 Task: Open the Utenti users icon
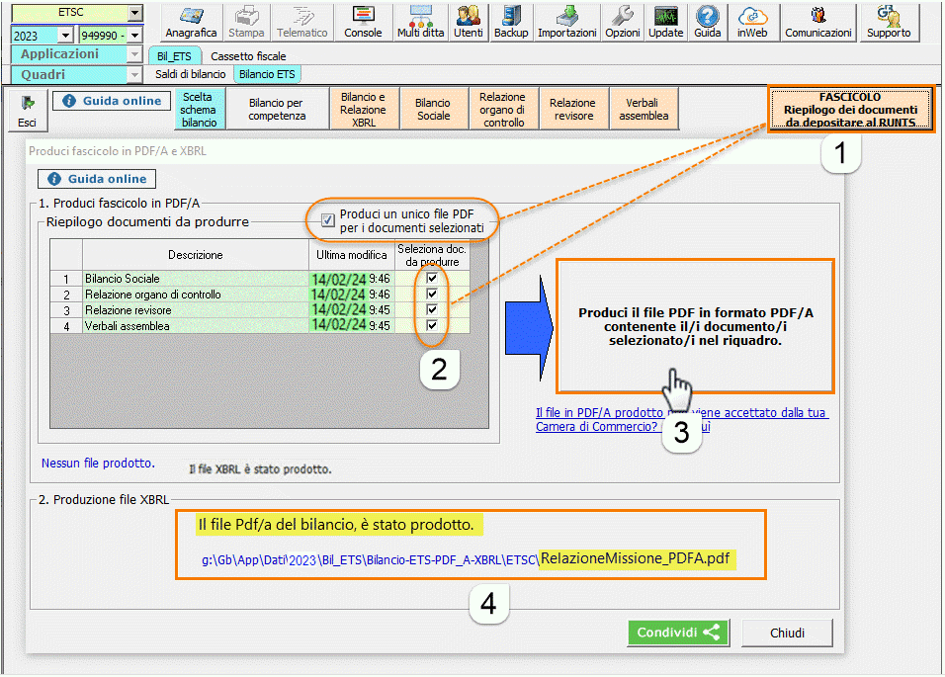click(469, 23)
